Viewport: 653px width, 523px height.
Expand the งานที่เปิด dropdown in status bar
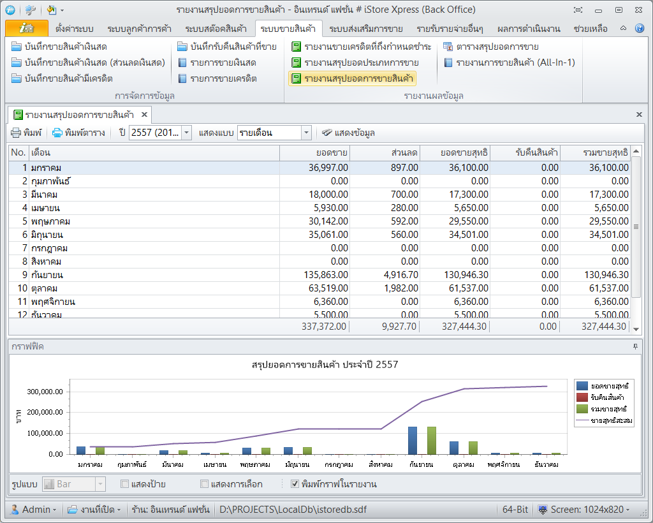tap(94, 509)
